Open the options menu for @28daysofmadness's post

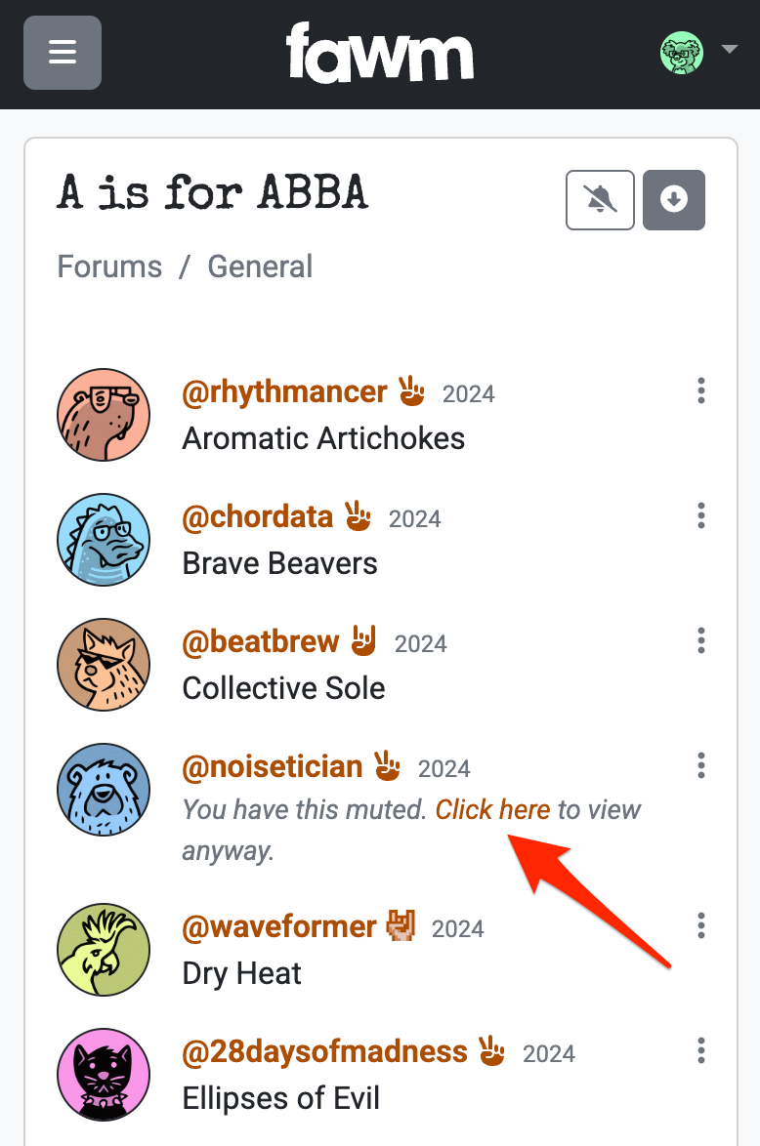pyautogui.click(x=700, y=1050)
